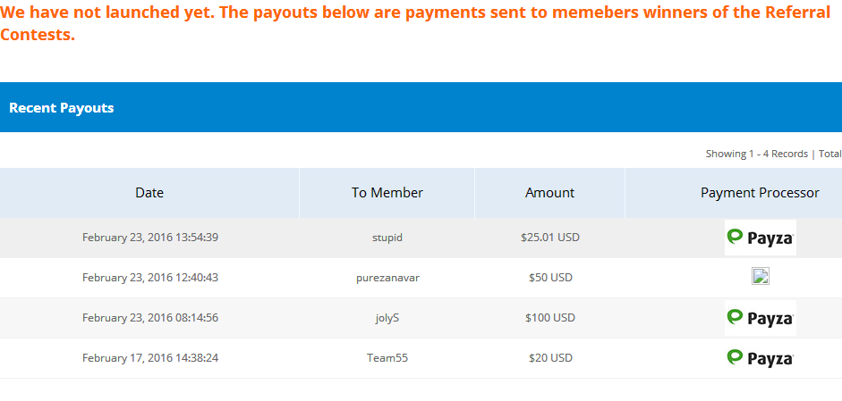Select member name purezanavar
The image size is (842, 401).
click(x=387, y=278)
